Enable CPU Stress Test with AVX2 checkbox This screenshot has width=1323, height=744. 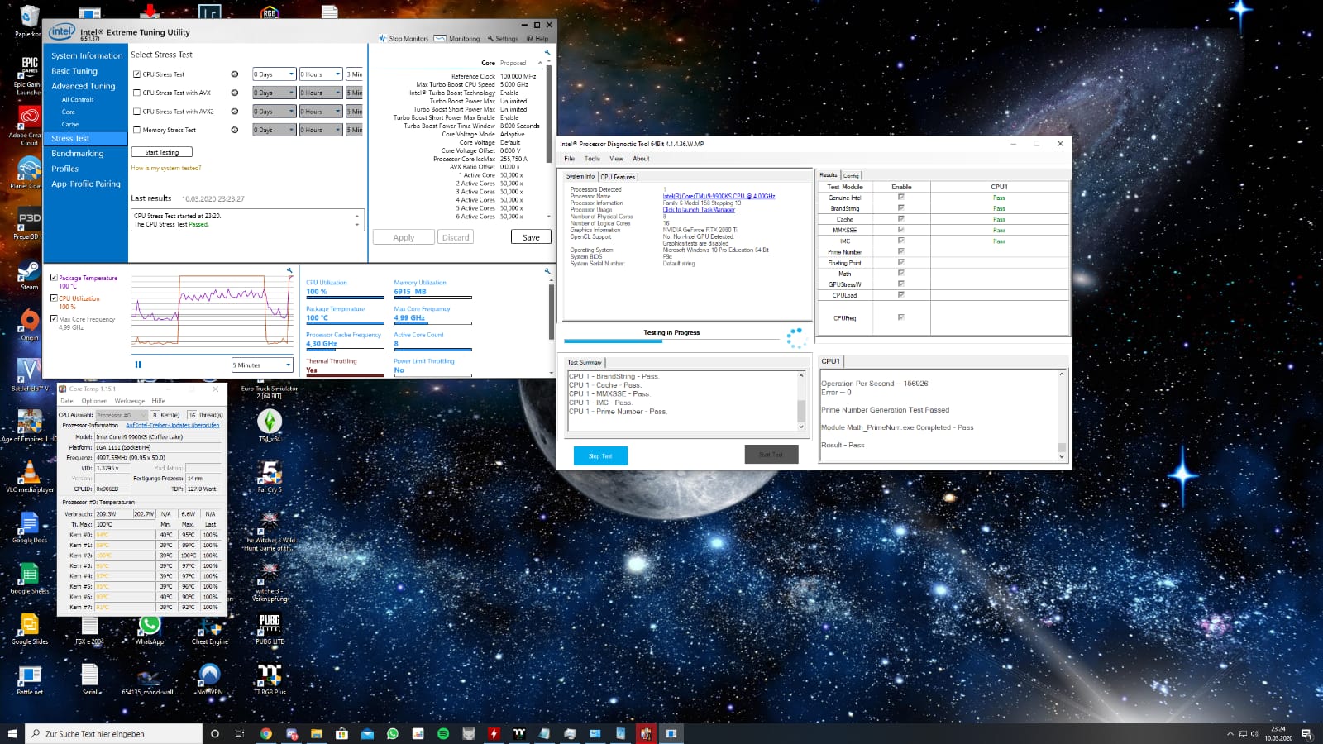[x=136, y=112]
